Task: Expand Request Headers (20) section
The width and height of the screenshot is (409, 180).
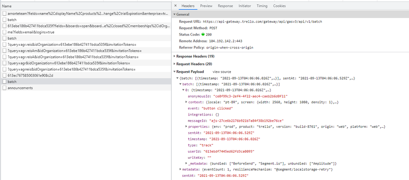Action: point(174,64)
